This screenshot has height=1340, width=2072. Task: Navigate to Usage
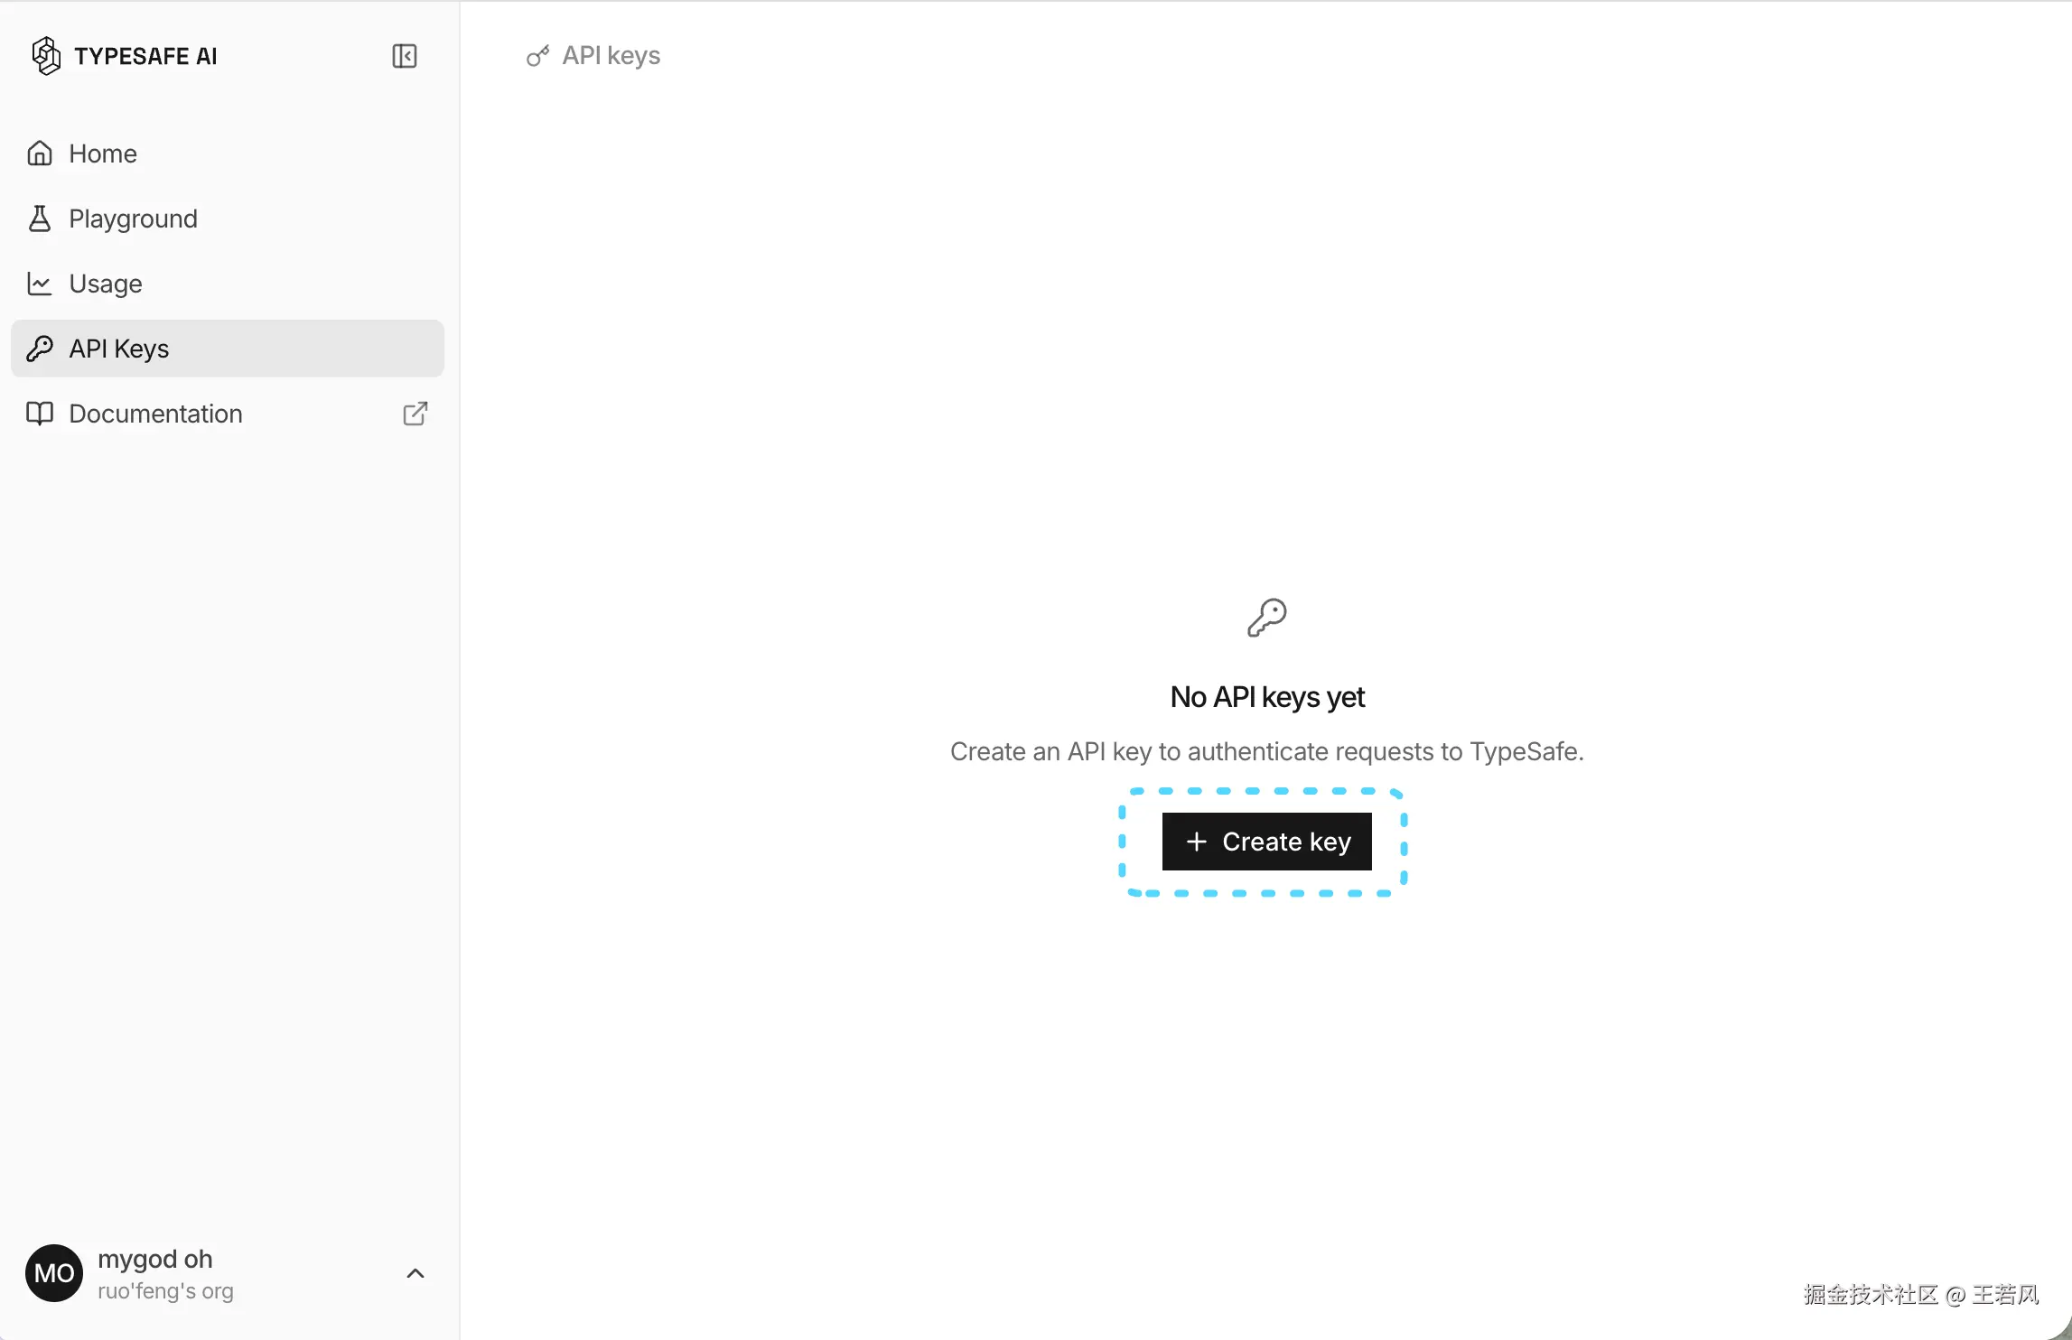(x=228, y=284)
